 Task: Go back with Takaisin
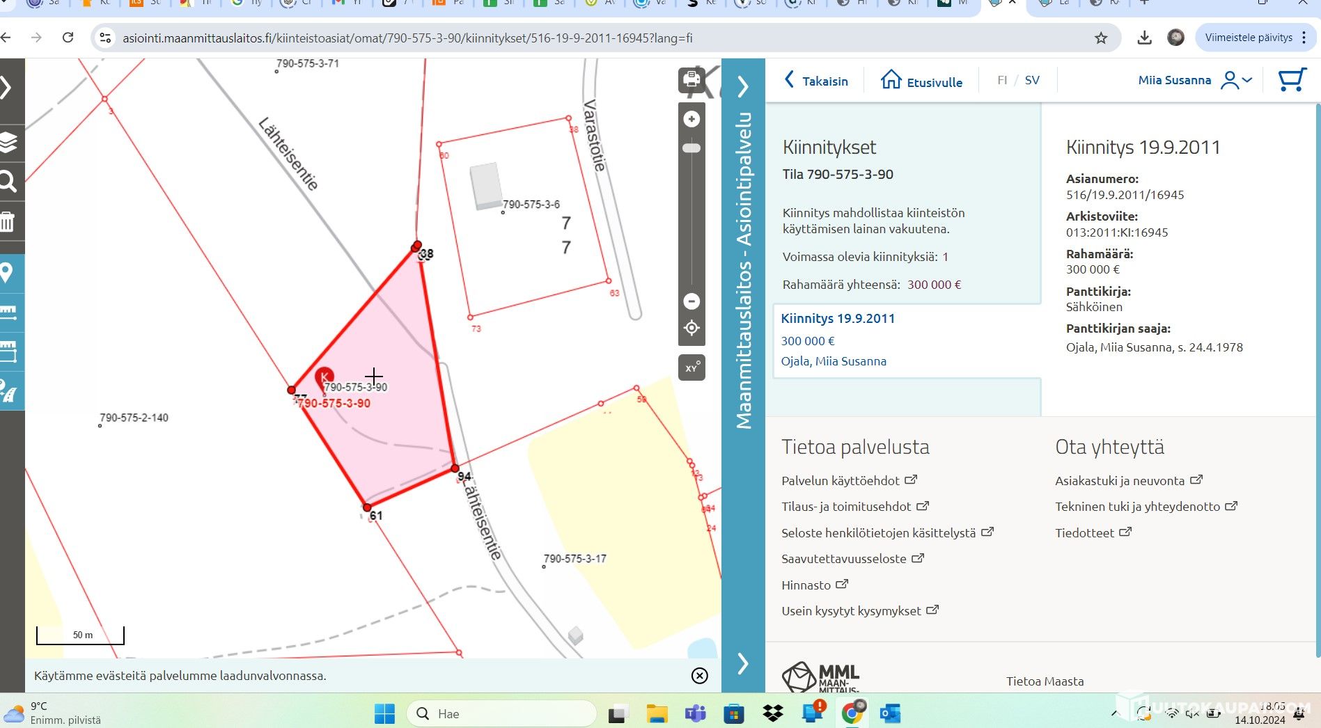click(x=816, y=81)
